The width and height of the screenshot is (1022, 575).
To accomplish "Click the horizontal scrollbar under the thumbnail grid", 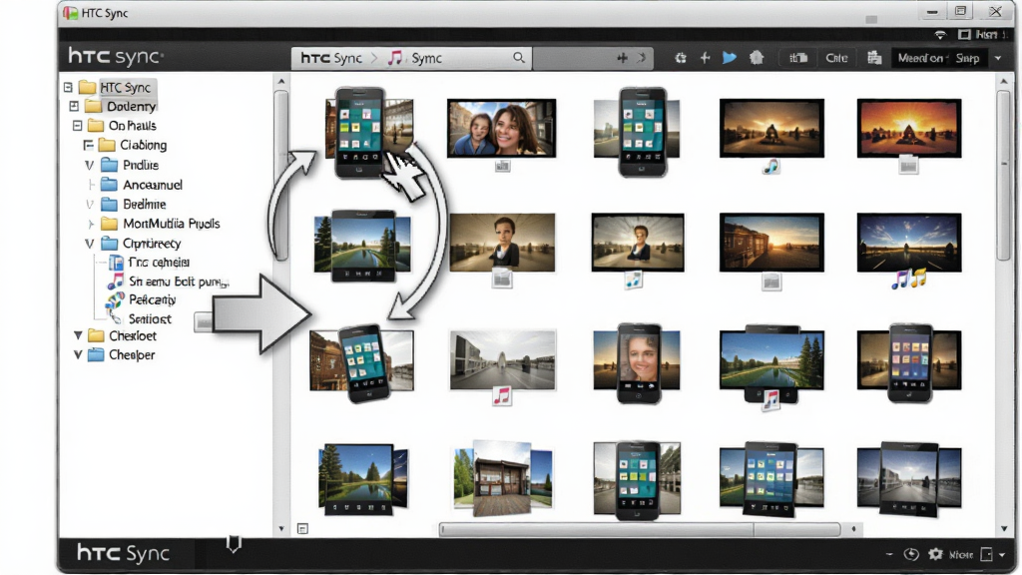I will click(x=640, y=529).
